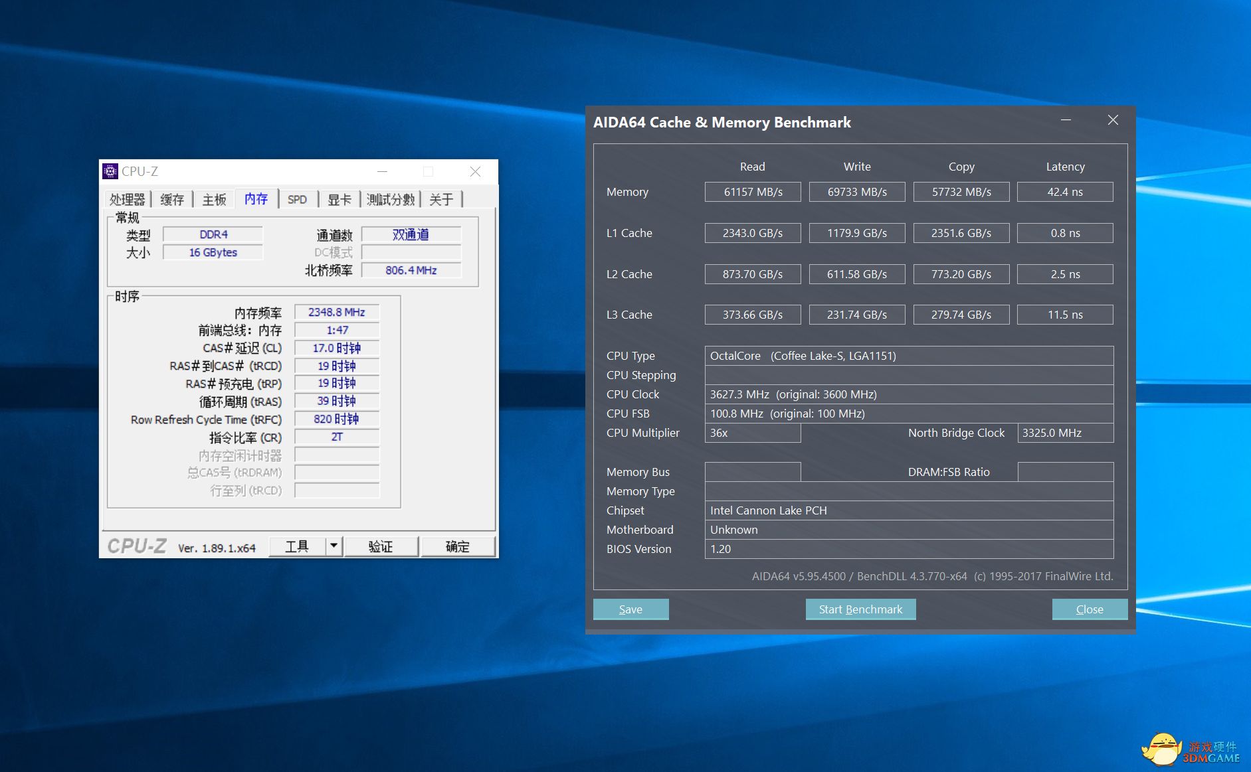Click the CPU-Z app icon in title bar
1251x772 pixels.
click(x=110, y=171)
